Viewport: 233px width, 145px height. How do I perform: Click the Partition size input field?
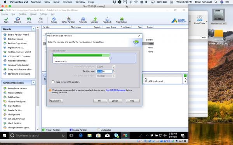[104, 71]
